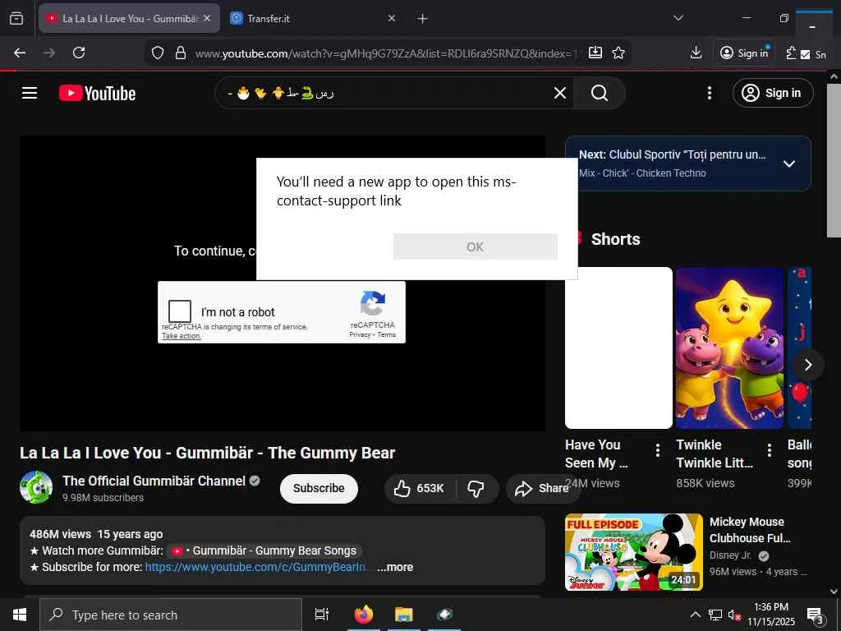Open the extensions puzzle icon
This screenshot has height=631, width=841.
[x=791, y=53]
